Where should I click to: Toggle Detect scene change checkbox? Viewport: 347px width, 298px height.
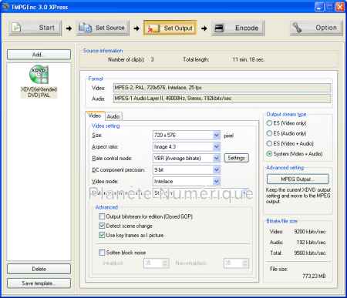click(102, 226)
